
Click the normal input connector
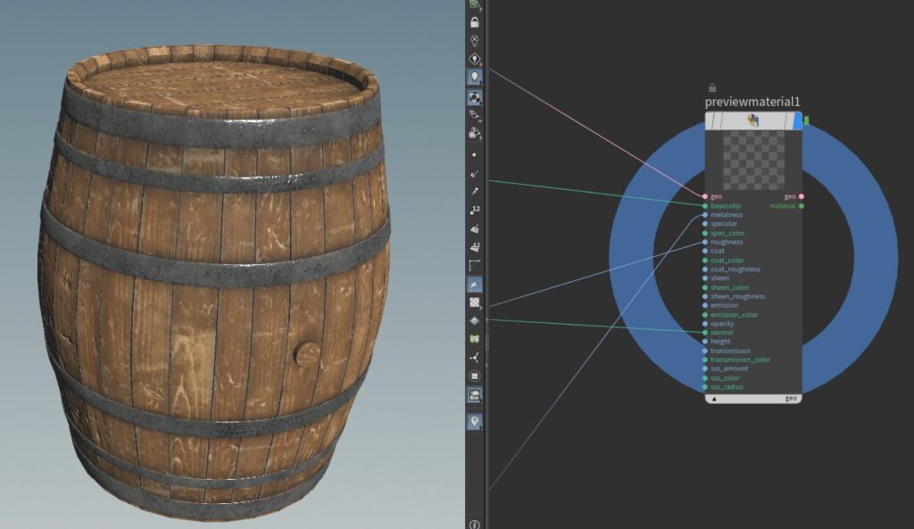705,333
